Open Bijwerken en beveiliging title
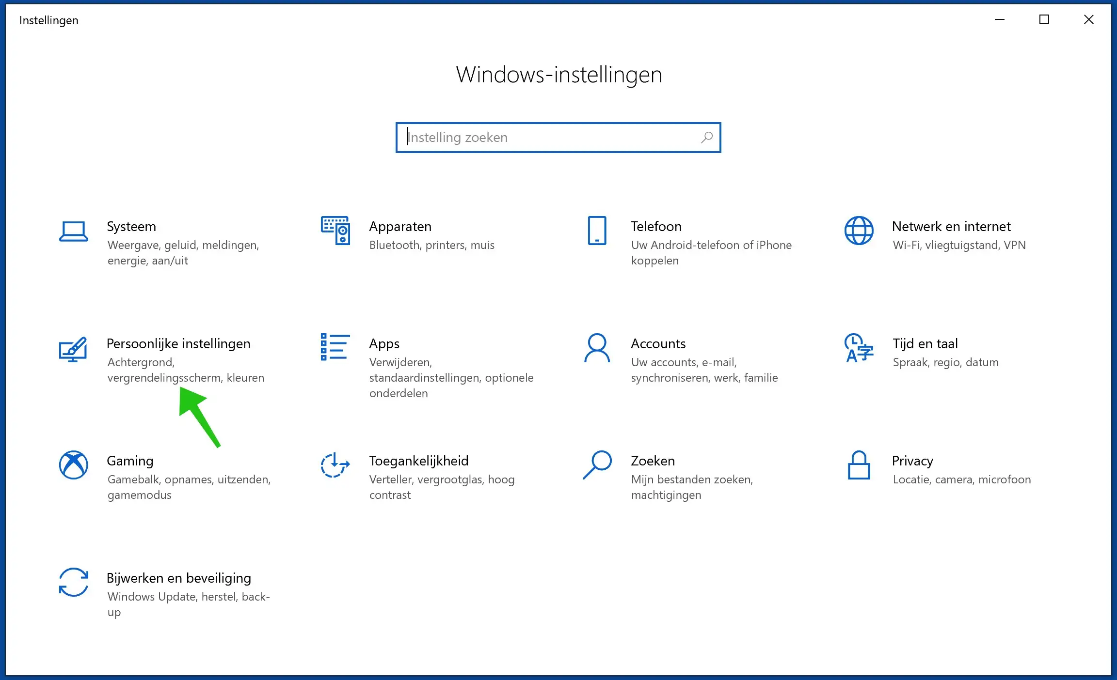 pos(179,578)
